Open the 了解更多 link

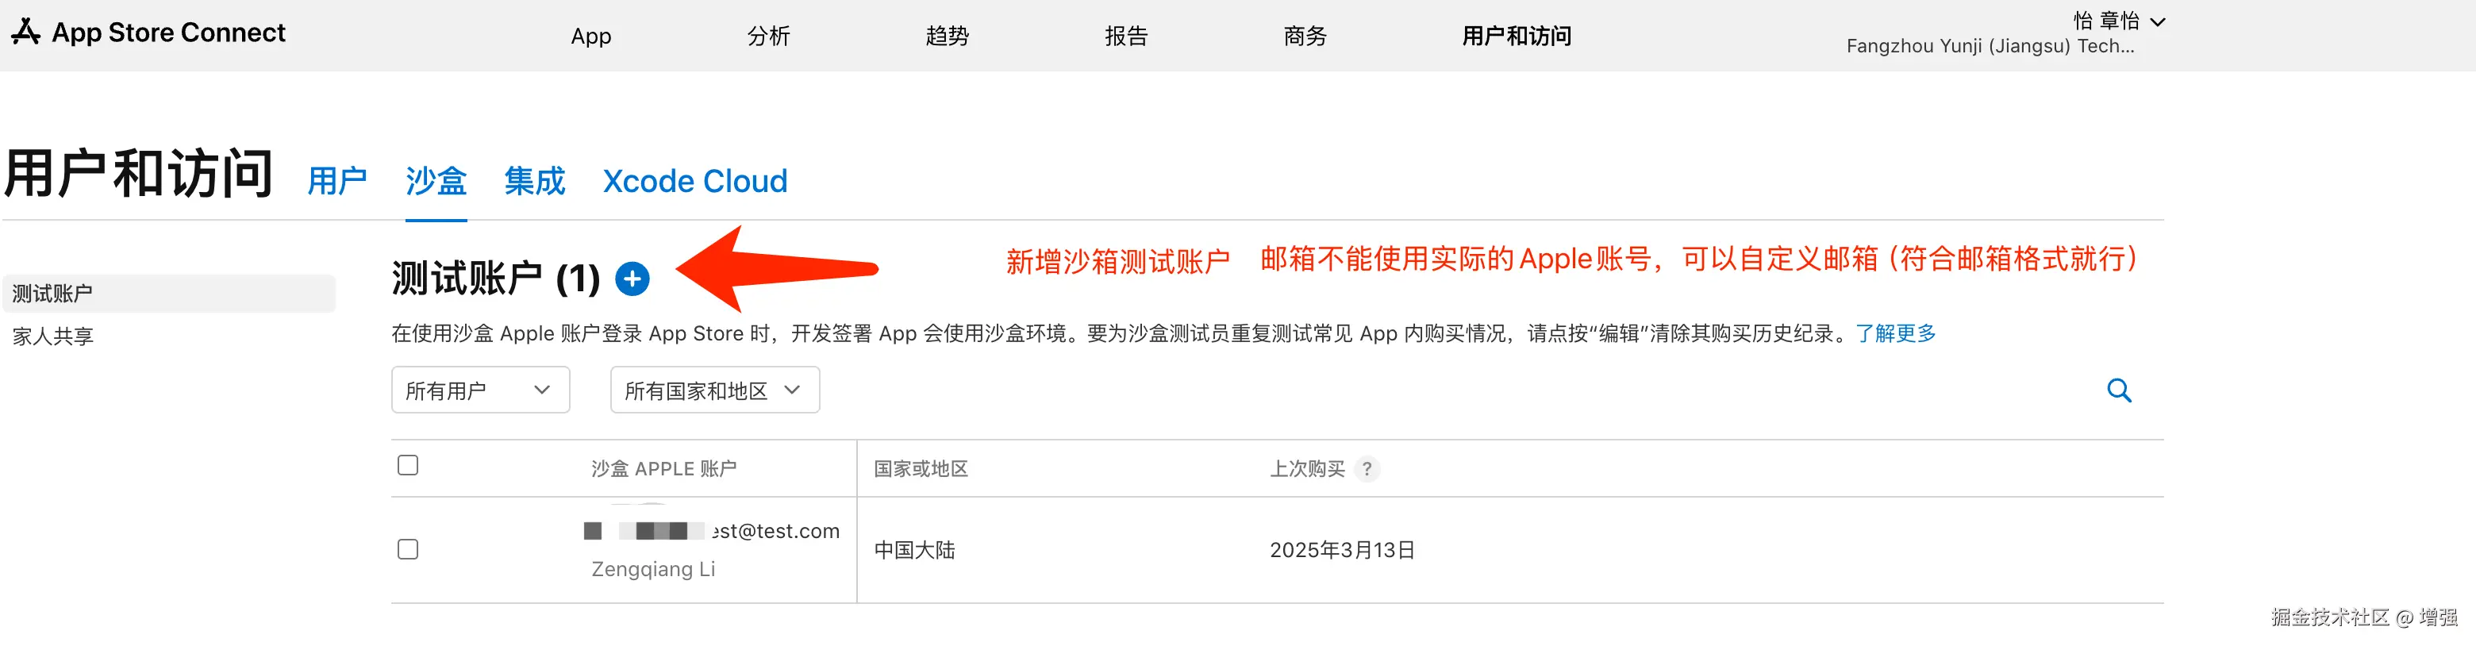pos(1895,333)
